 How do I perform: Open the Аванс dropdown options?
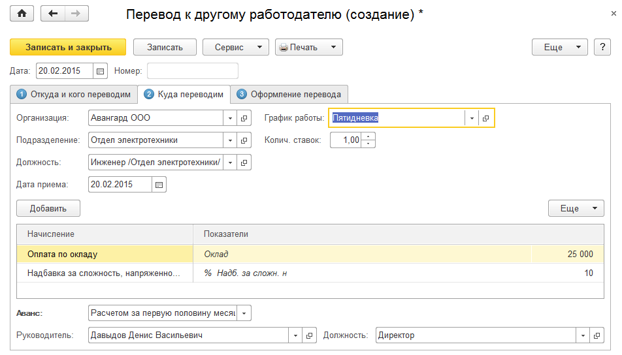244,313
